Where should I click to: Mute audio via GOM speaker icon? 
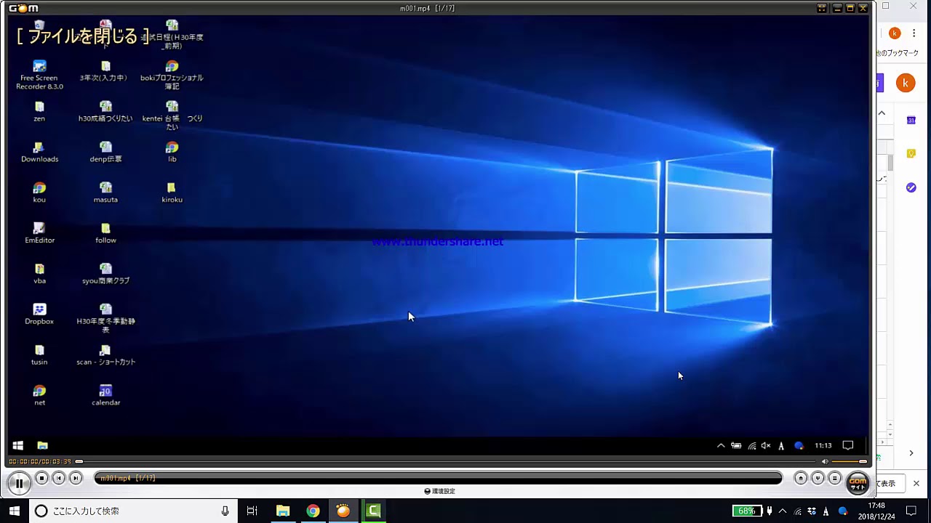pos(825,461)
